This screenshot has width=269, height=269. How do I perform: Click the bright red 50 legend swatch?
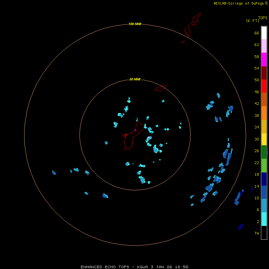pos(264,86)
